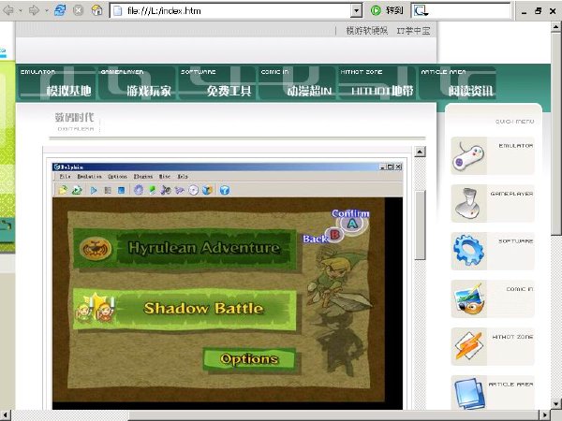This screenshot has width=562, height=421.
Task: Click the grey Stop loading icon
Action: (78, 10)
